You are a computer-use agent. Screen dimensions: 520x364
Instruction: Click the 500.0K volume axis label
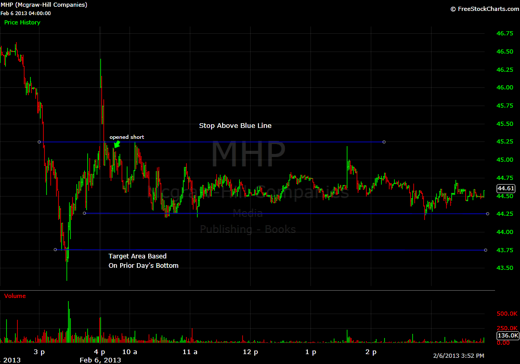pyautogui.click(x=507, y=314)
